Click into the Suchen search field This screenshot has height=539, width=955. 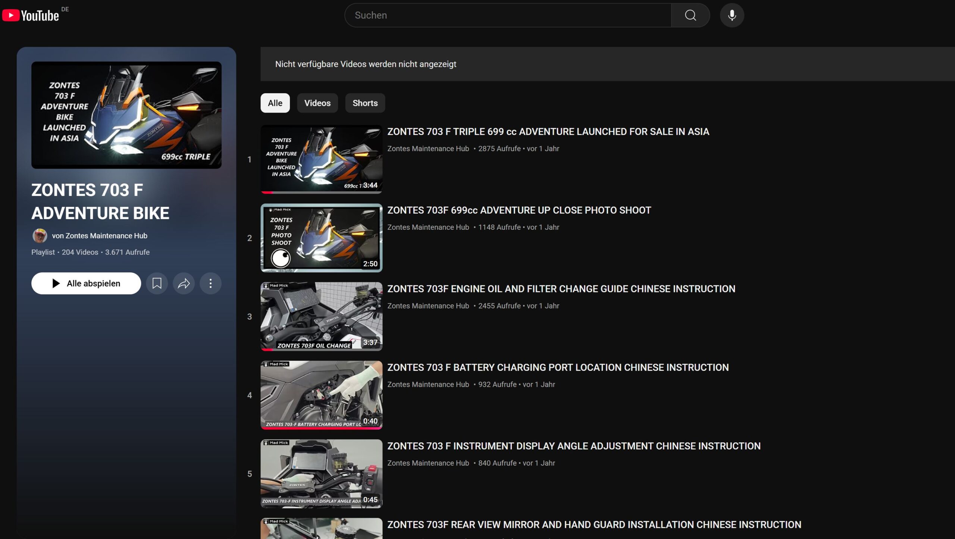pos(507,15)
